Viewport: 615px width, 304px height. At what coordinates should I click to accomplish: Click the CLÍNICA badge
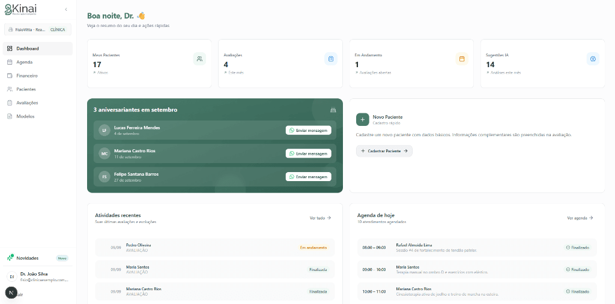(58, 29)
